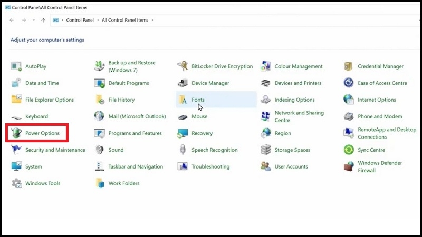The height and width of the screenshot is (237, 422).
Task: Click the BitLocker Drive Encryption icon
Action: coord(183,66)
